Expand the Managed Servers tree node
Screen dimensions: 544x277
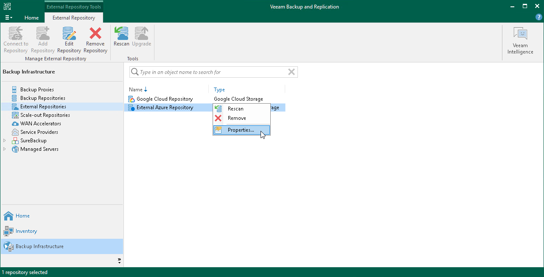pyautogui.click(x=4, y=149)
